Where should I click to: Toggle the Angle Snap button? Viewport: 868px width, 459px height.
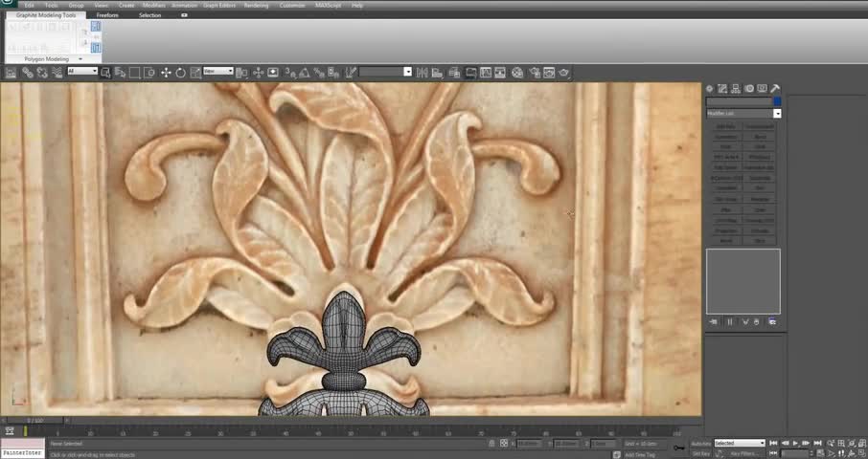point(305,73)
